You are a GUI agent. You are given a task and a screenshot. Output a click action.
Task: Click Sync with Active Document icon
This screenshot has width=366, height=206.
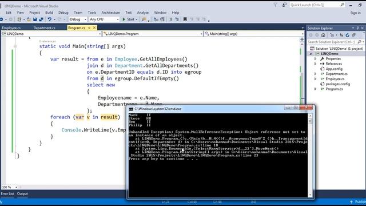341,35
